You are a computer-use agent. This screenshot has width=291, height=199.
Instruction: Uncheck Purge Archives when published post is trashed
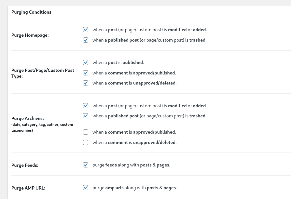pyautogui.click(x=86, y=116)
